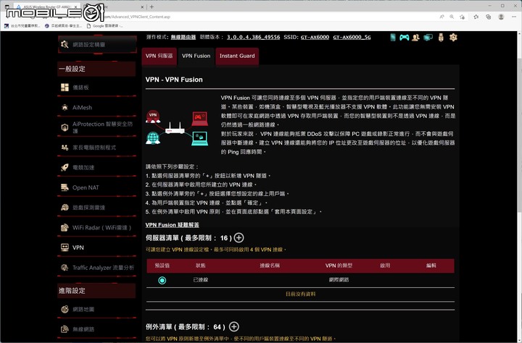Open the browser profile avatar

tap(501, 17)
